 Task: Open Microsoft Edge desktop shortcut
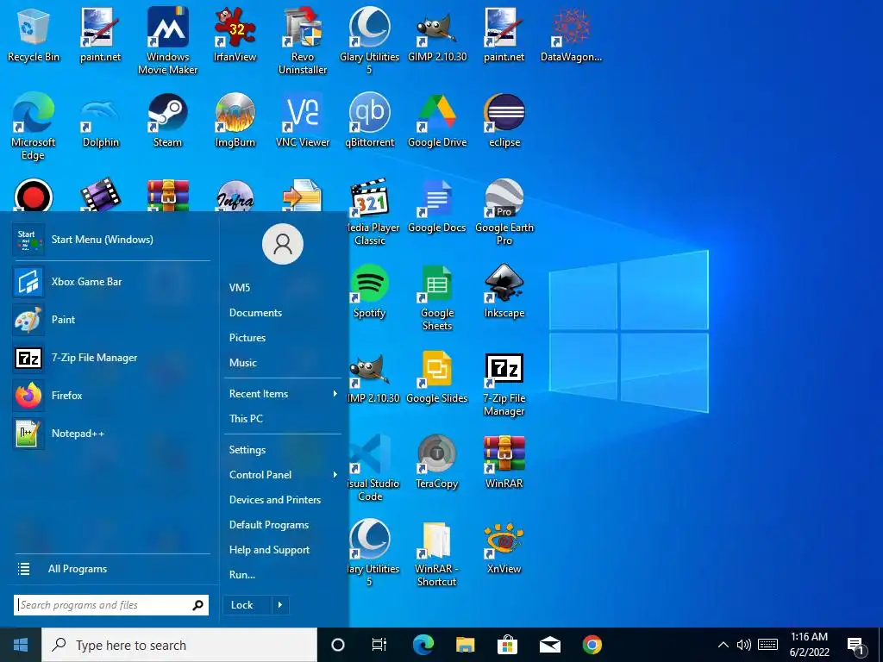tap(34, 126)
